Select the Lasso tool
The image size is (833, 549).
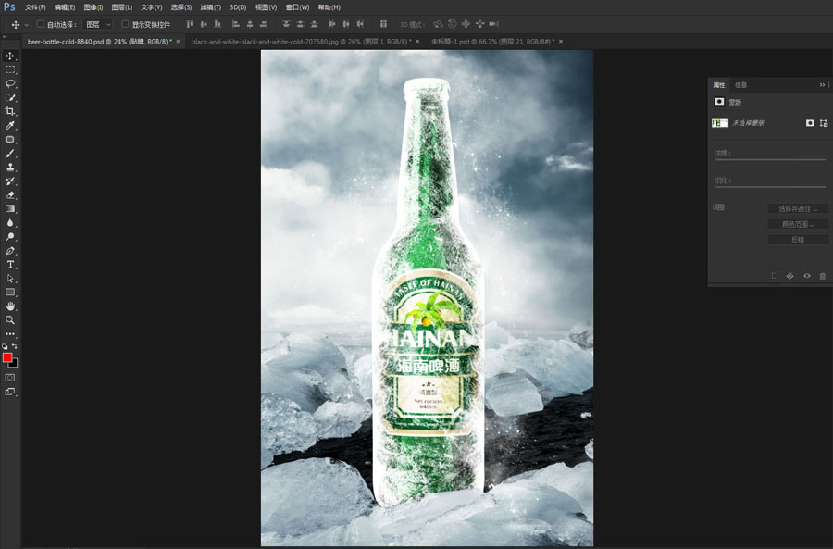click(10, 83)
